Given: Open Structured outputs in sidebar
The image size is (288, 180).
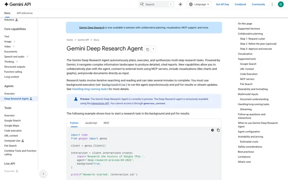Looking at the screenshot, I should pos(15,67).
